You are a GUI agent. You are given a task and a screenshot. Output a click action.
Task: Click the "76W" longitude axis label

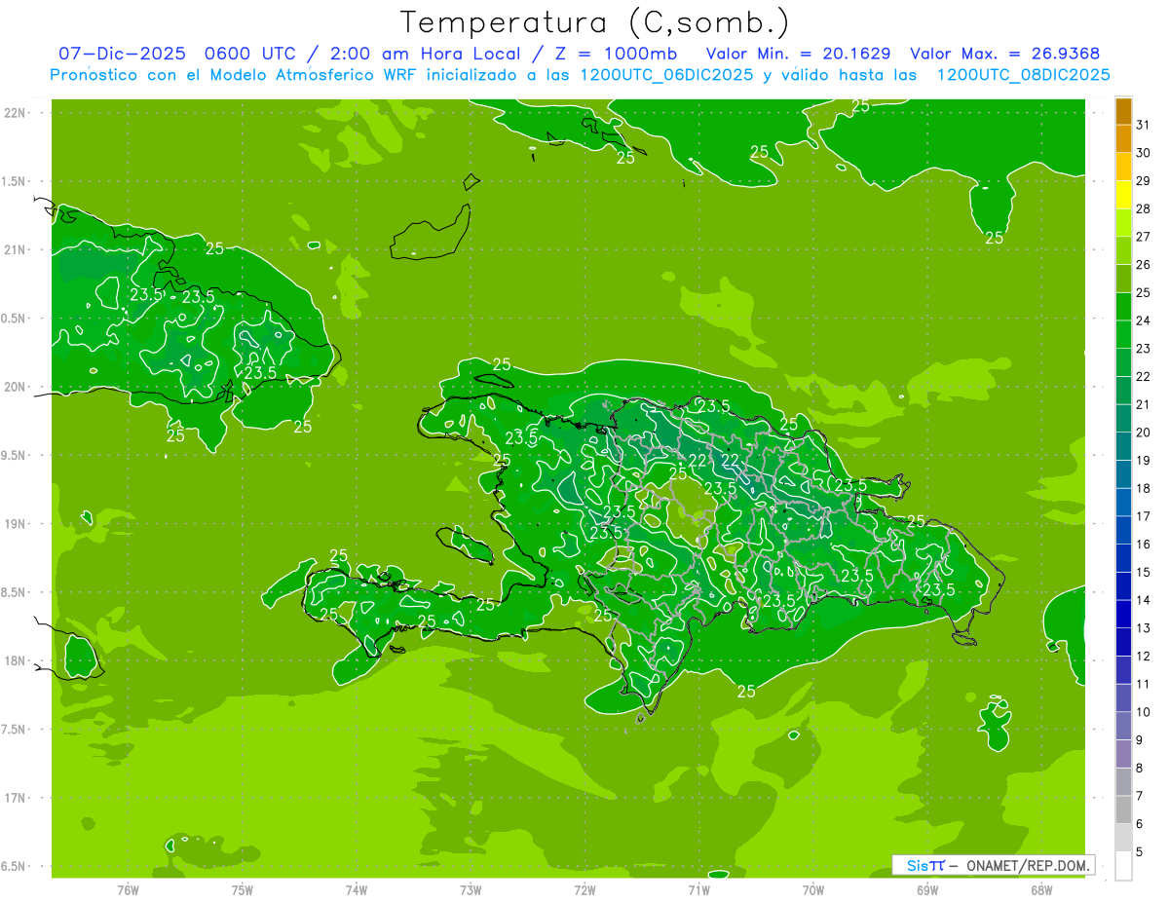coord(128,890)
